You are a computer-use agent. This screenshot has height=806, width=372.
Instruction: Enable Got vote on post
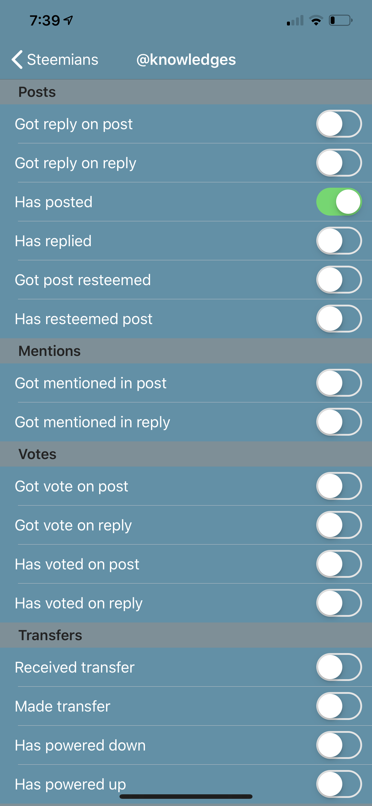click(339, 486)
